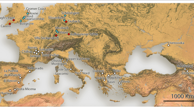194x111 pixels.
Task: Select the red Taubach site marker
Action: click(66, 22)
